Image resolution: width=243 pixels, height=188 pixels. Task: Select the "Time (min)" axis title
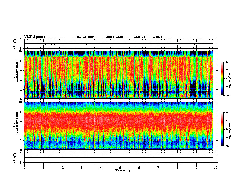123,170
